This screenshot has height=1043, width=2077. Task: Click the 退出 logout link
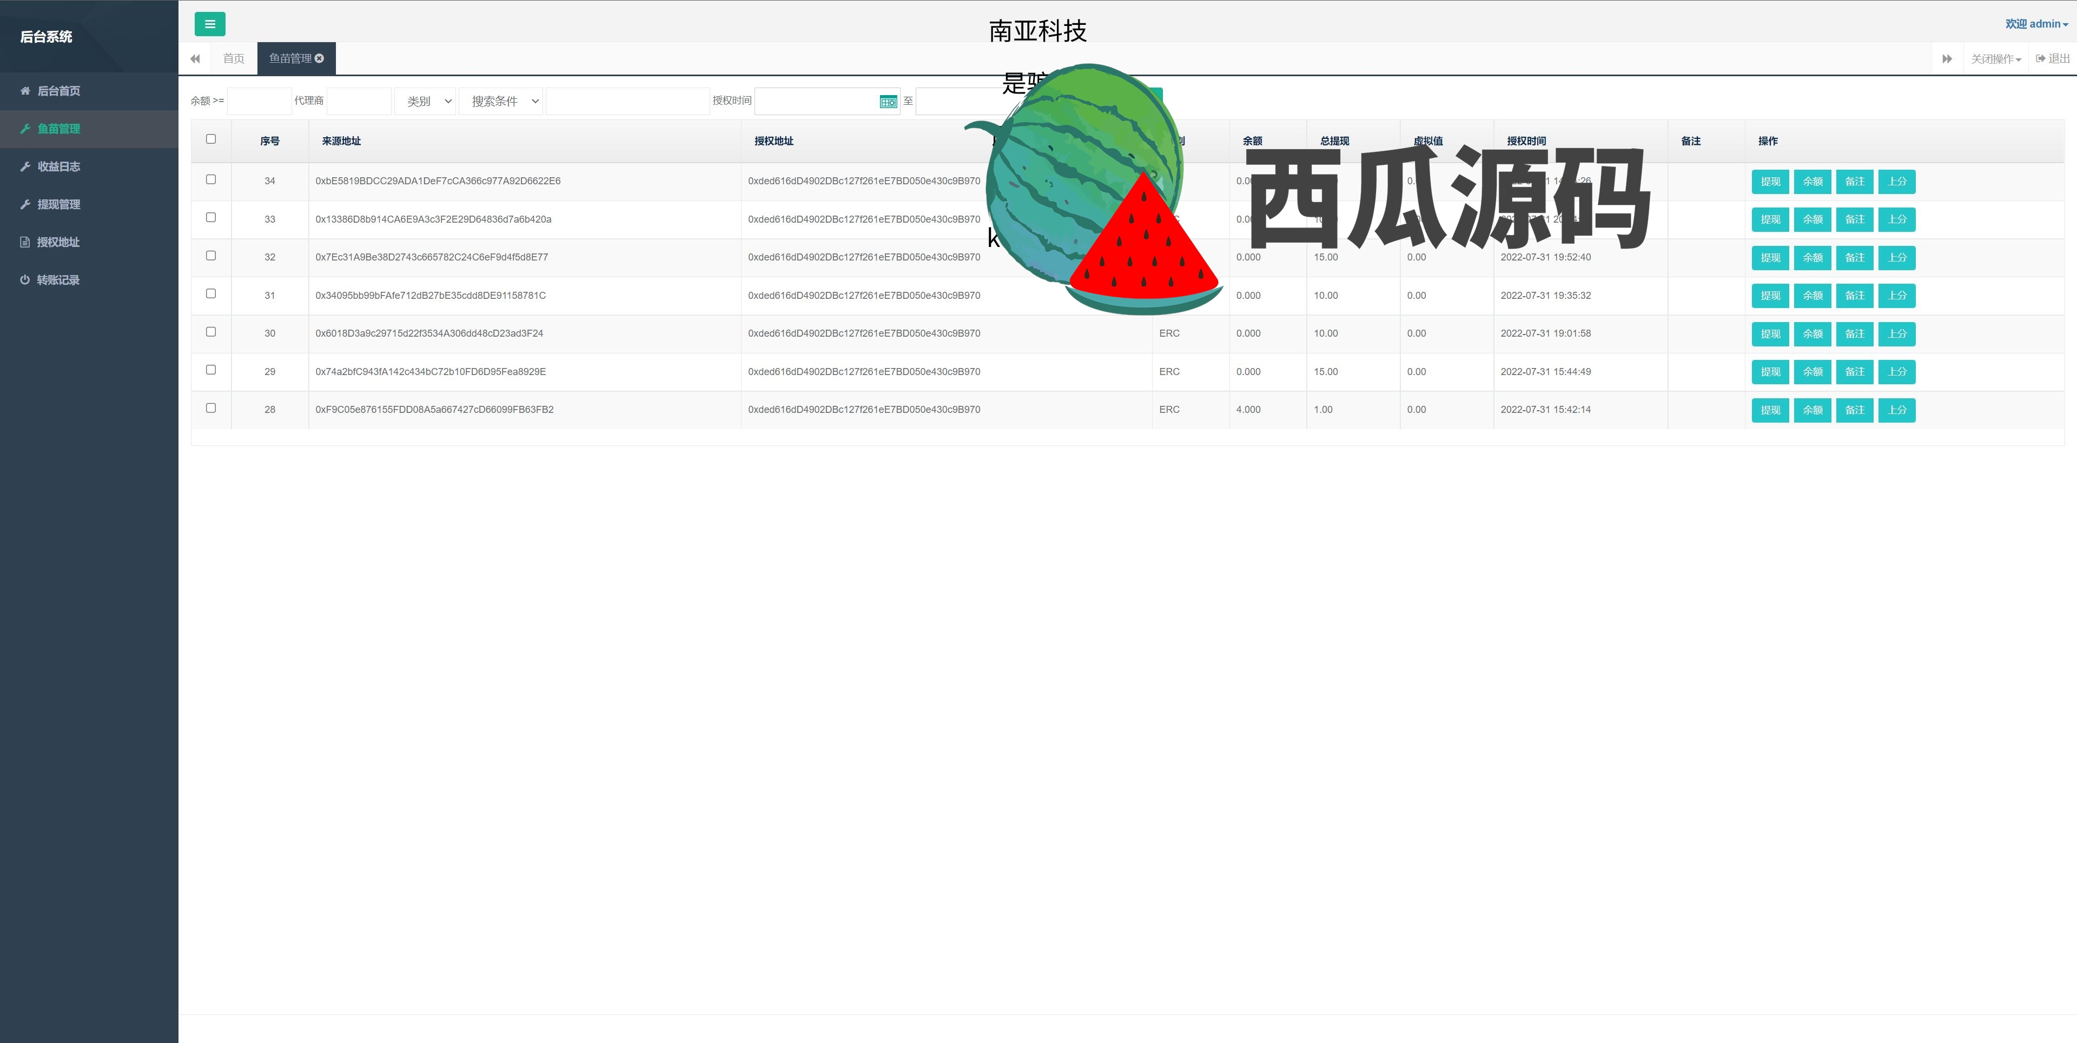tap(2053, 59)
